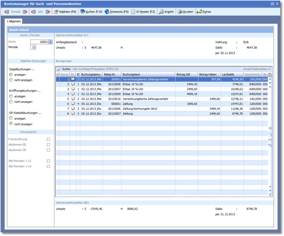284x236 pixels.
Task: Open the Selektion (F8) toolbar tool
Action: click(65, 12)
